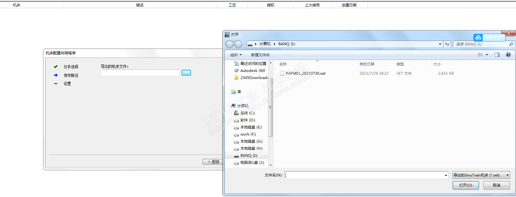Sort files by 类型 column

pos(400,64)
